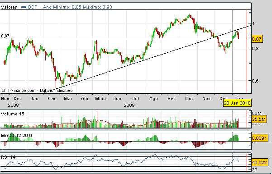The width and height of the screenshot is (272, 174).
Task: Click the Ago month label
Action: click(153, 98)
